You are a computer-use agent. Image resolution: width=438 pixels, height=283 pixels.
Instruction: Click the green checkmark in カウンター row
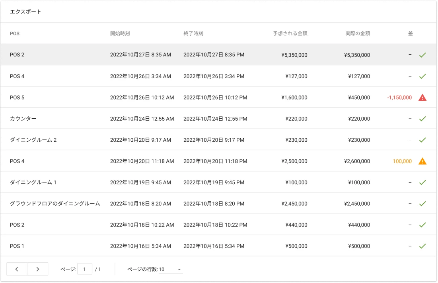click(x=422, y=119)
